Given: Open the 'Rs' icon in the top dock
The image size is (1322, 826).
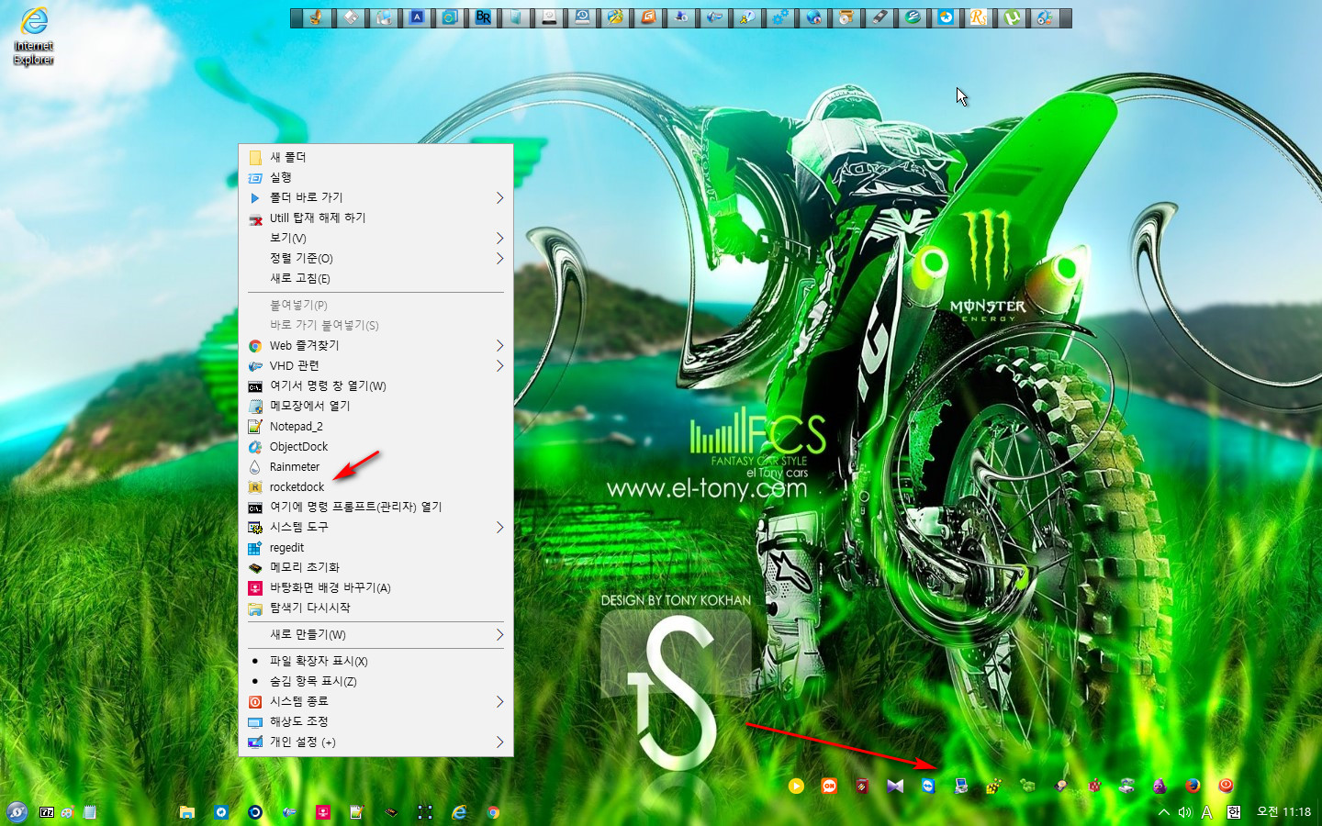Looking at the screenshot, I should coord(979,17).
